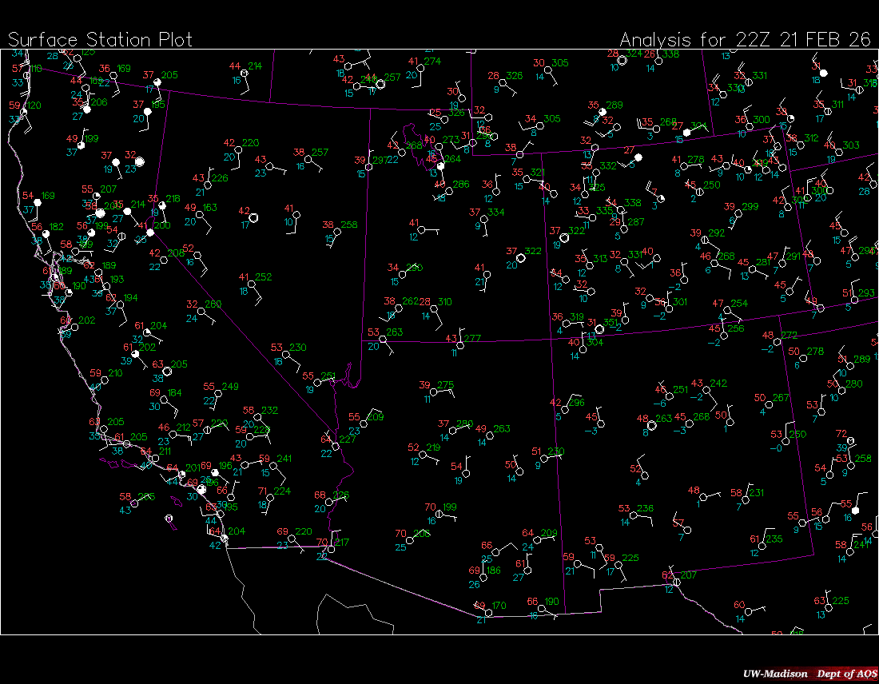The width and height of the screenshot is (879, 684).
Task: Click the station circle for 63 225
Action: click(x=829, y=607)
